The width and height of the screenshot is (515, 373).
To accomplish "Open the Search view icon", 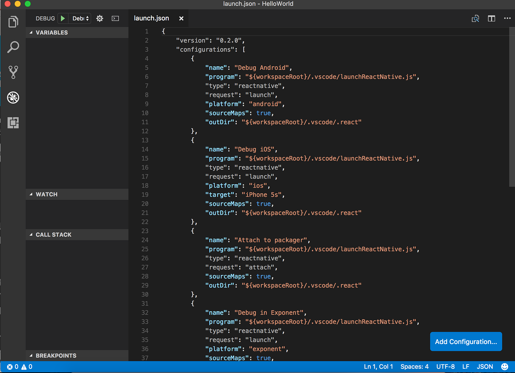I will [13, 47].
